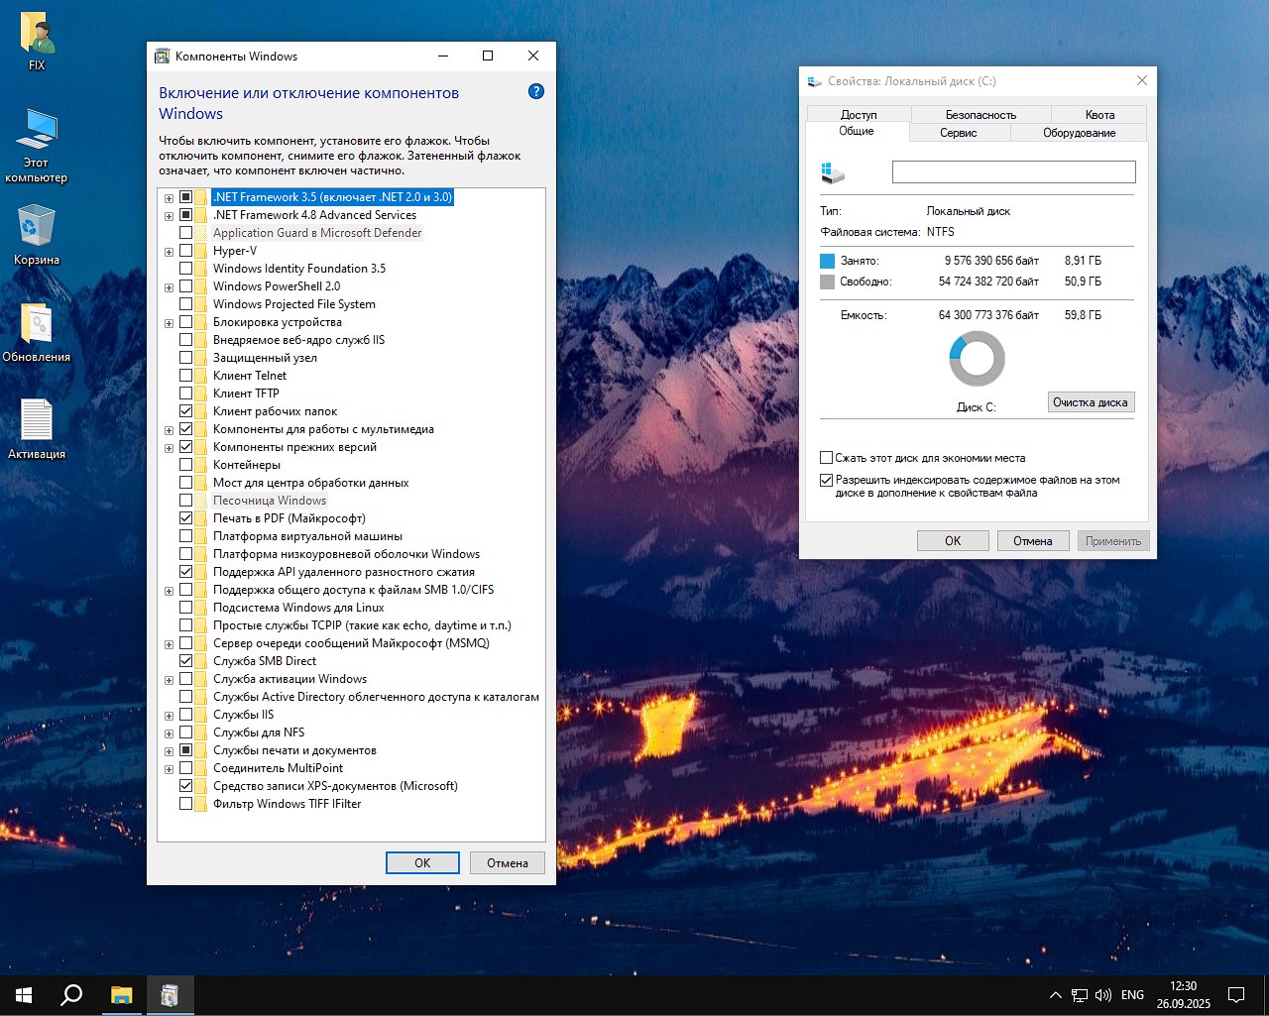Expand Windows PowerShell 2.0 node
Image resolution: width=1269 pixels, height=1016 pixels.
(x=169, y=287)
